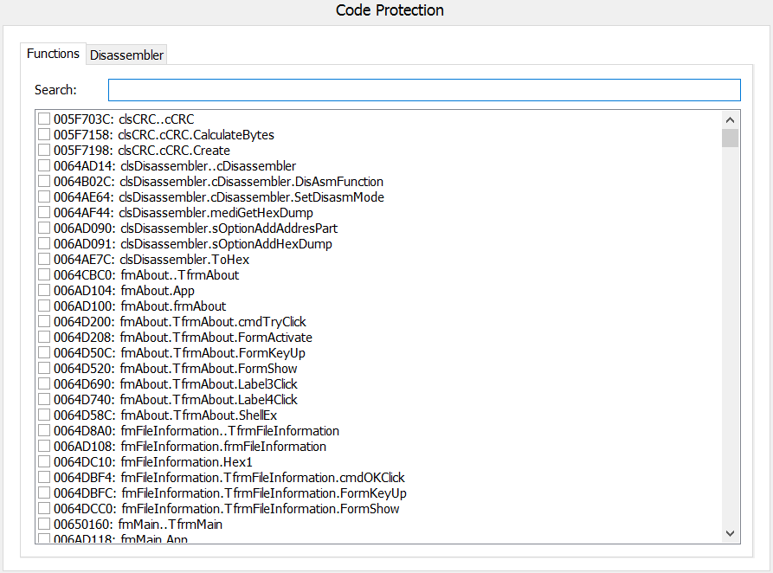Screen dimensions: 773x573
Task: Tick the TfrmFileInformation.FormKeyUp checkbox
Action: [44, 493]
